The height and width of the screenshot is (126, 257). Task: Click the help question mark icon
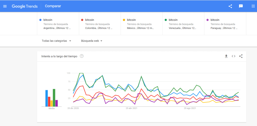click(82, 56)
